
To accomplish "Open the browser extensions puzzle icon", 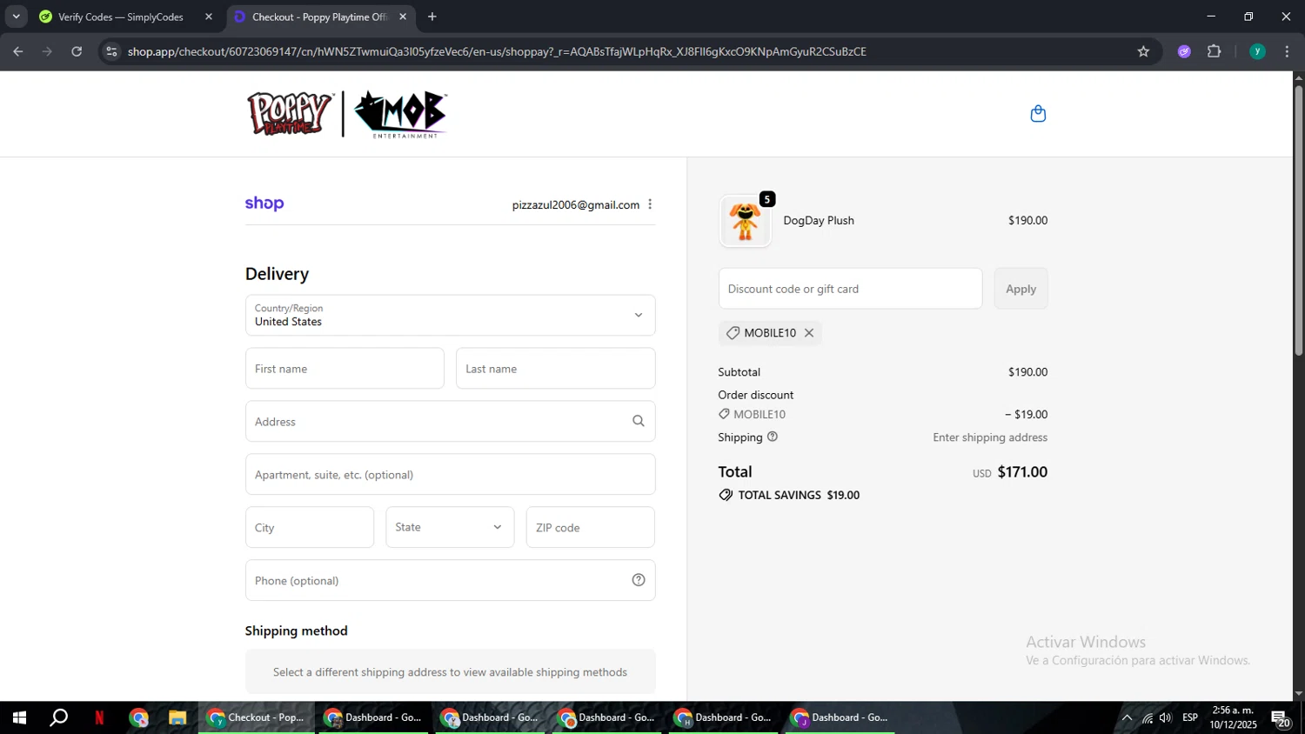I will [1215, 51].
